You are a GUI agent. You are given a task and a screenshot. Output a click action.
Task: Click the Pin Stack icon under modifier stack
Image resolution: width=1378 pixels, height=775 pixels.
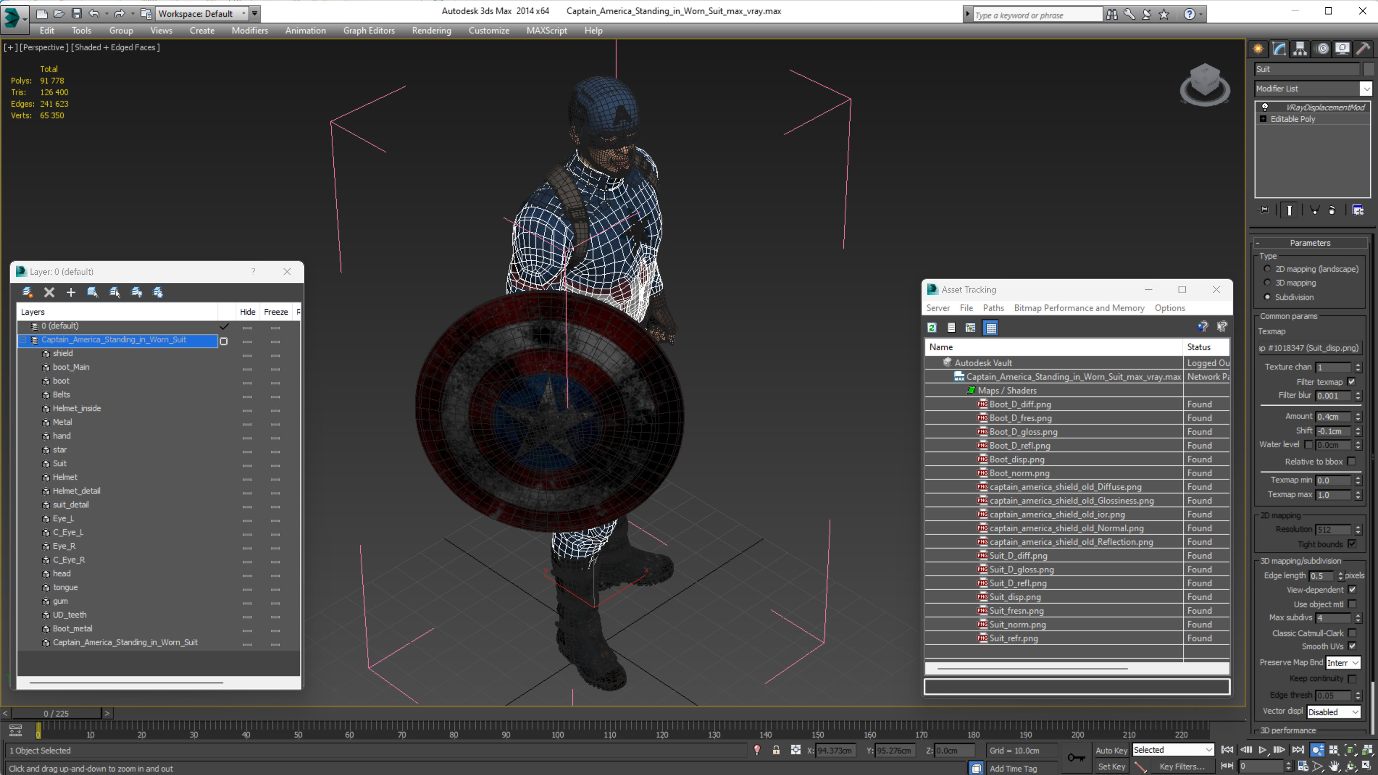pyautogui.click(x=1264, y=210)
